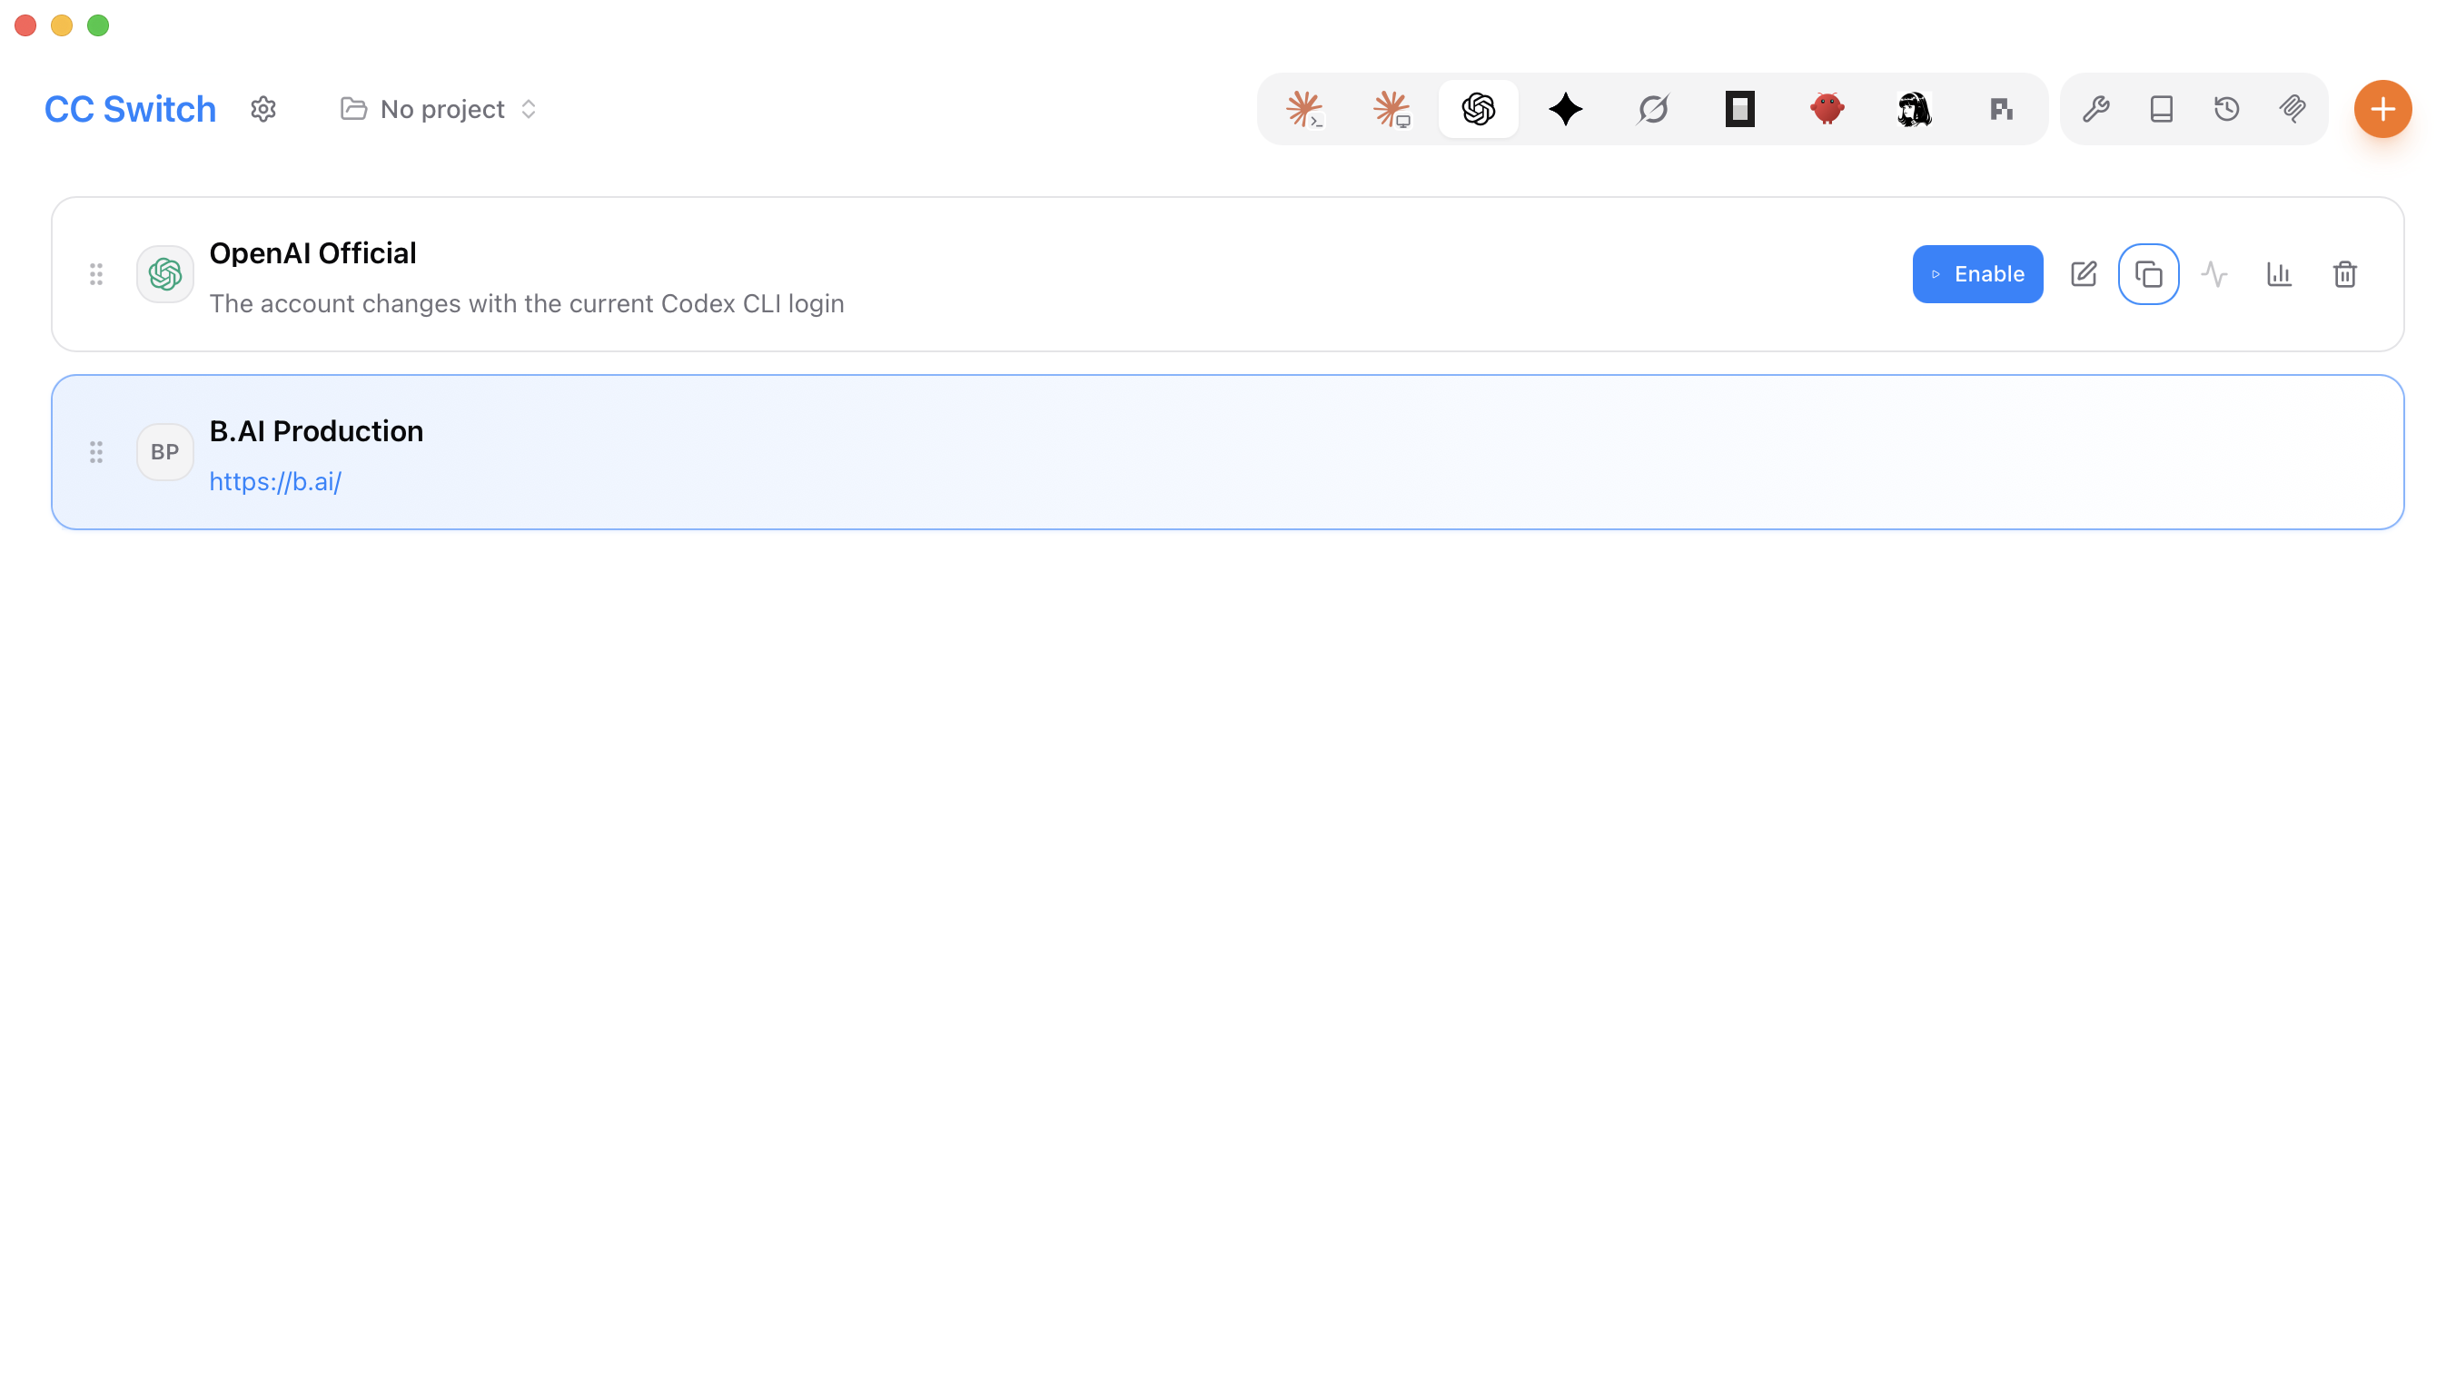Click the CC Switch title

coord(131,109)
